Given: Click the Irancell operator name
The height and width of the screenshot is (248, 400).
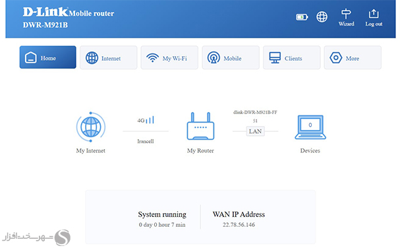Looking at the screenshot, I should click(x=146, y=141).
